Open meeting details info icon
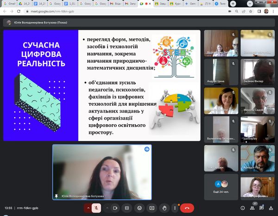The image size is (278, 216). [x=242, y=208]
